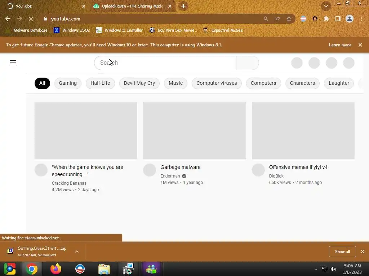
Task: Open a new browser tab
Action: (183, 6)
